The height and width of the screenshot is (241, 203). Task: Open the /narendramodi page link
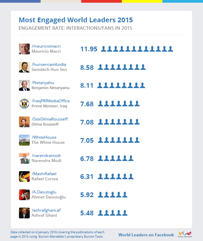[x=46, y=156]
